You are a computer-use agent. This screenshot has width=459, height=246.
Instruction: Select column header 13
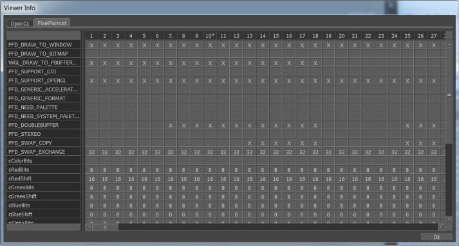pyautogui.click(x=249, y=36)
